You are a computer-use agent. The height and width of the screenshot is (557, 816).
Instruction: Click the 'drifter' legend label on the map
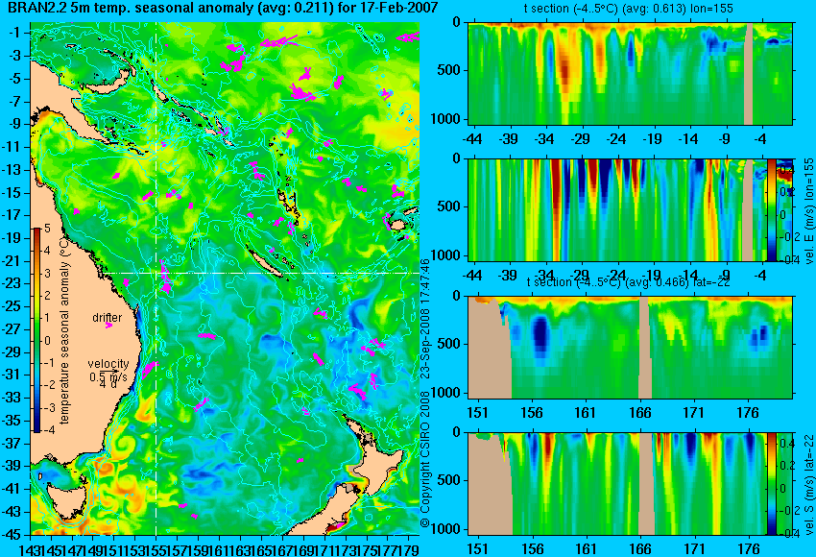tap(108, 318)
